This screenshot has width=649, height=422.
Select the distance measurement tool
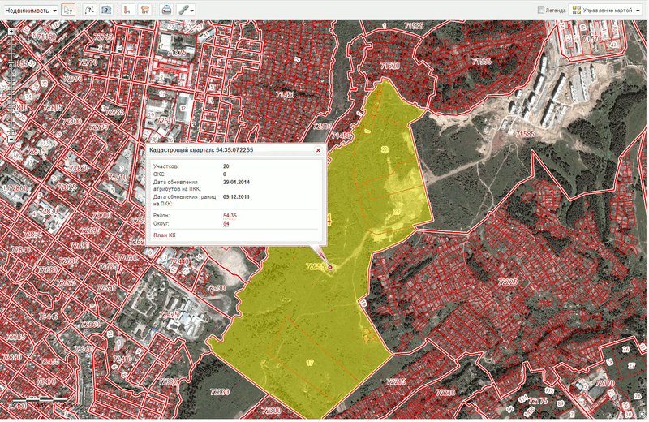127,10
